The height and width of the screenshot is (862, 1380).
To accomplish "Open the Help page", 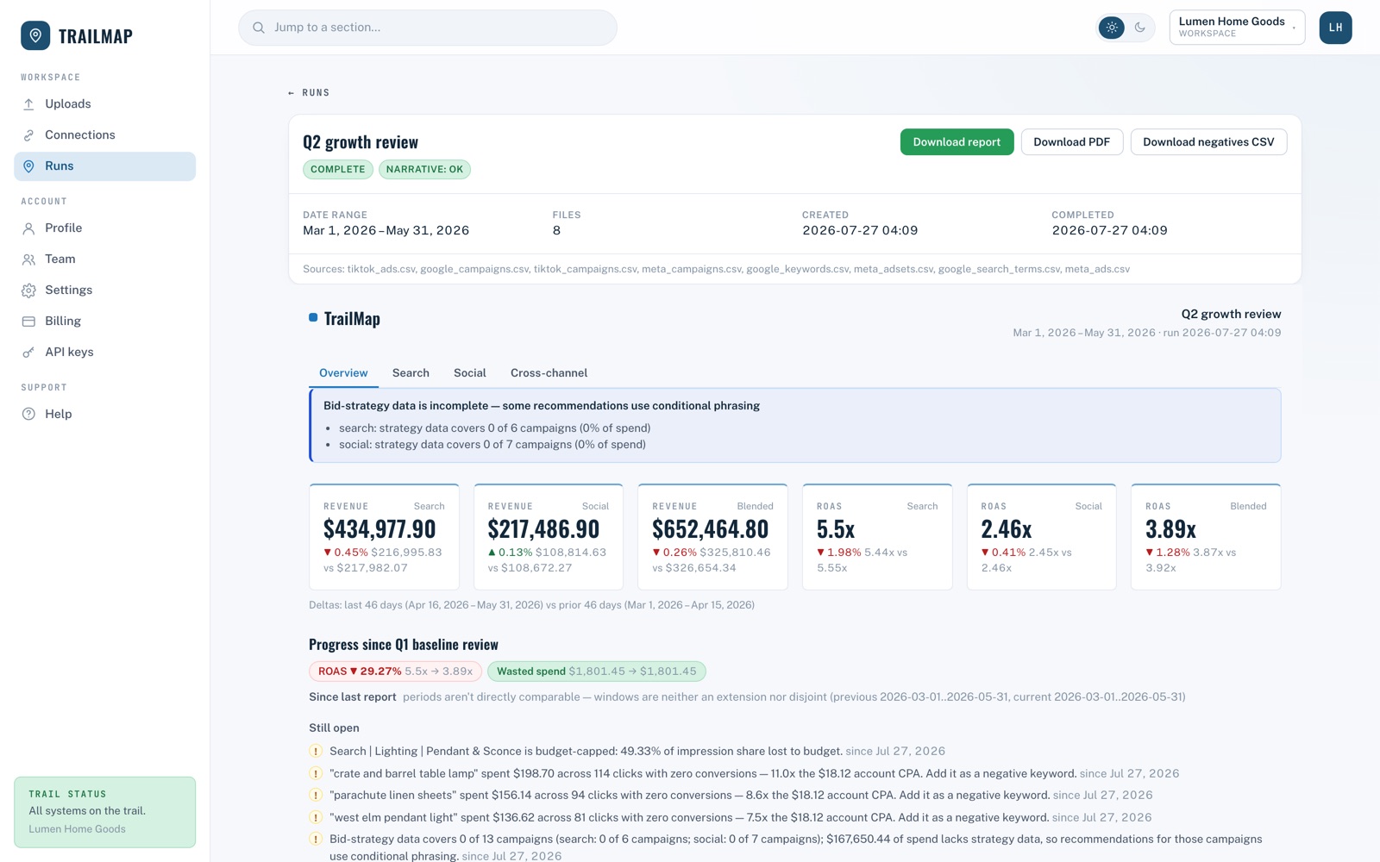I will click(x=104, y=415).
